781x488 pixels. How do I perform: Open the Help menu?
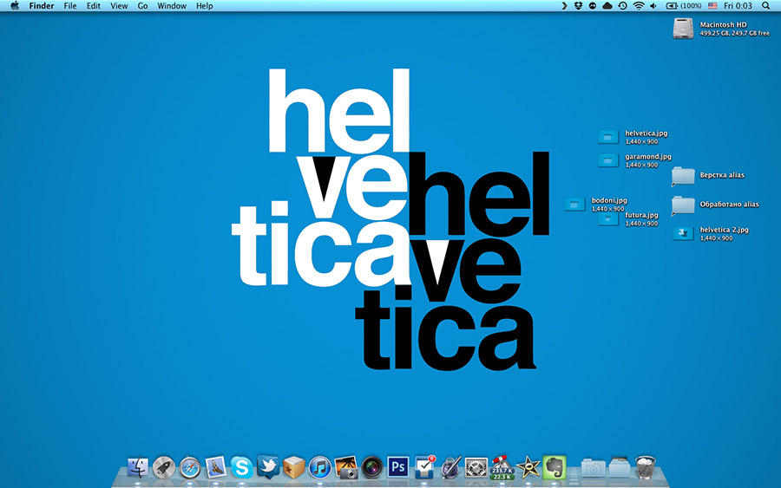click(204, 6)
